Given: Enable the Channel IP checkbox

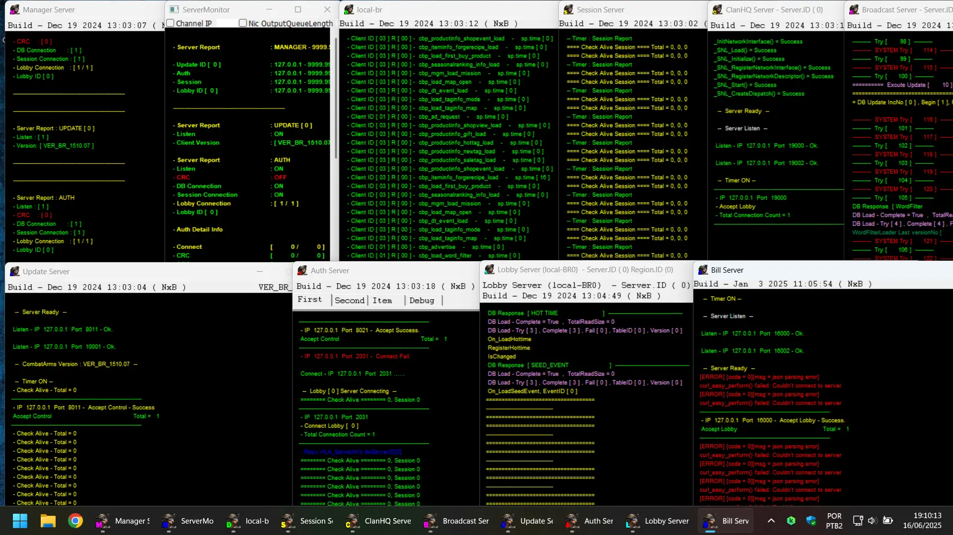Looking at the screenshot, I should click(x=170, y=23).
